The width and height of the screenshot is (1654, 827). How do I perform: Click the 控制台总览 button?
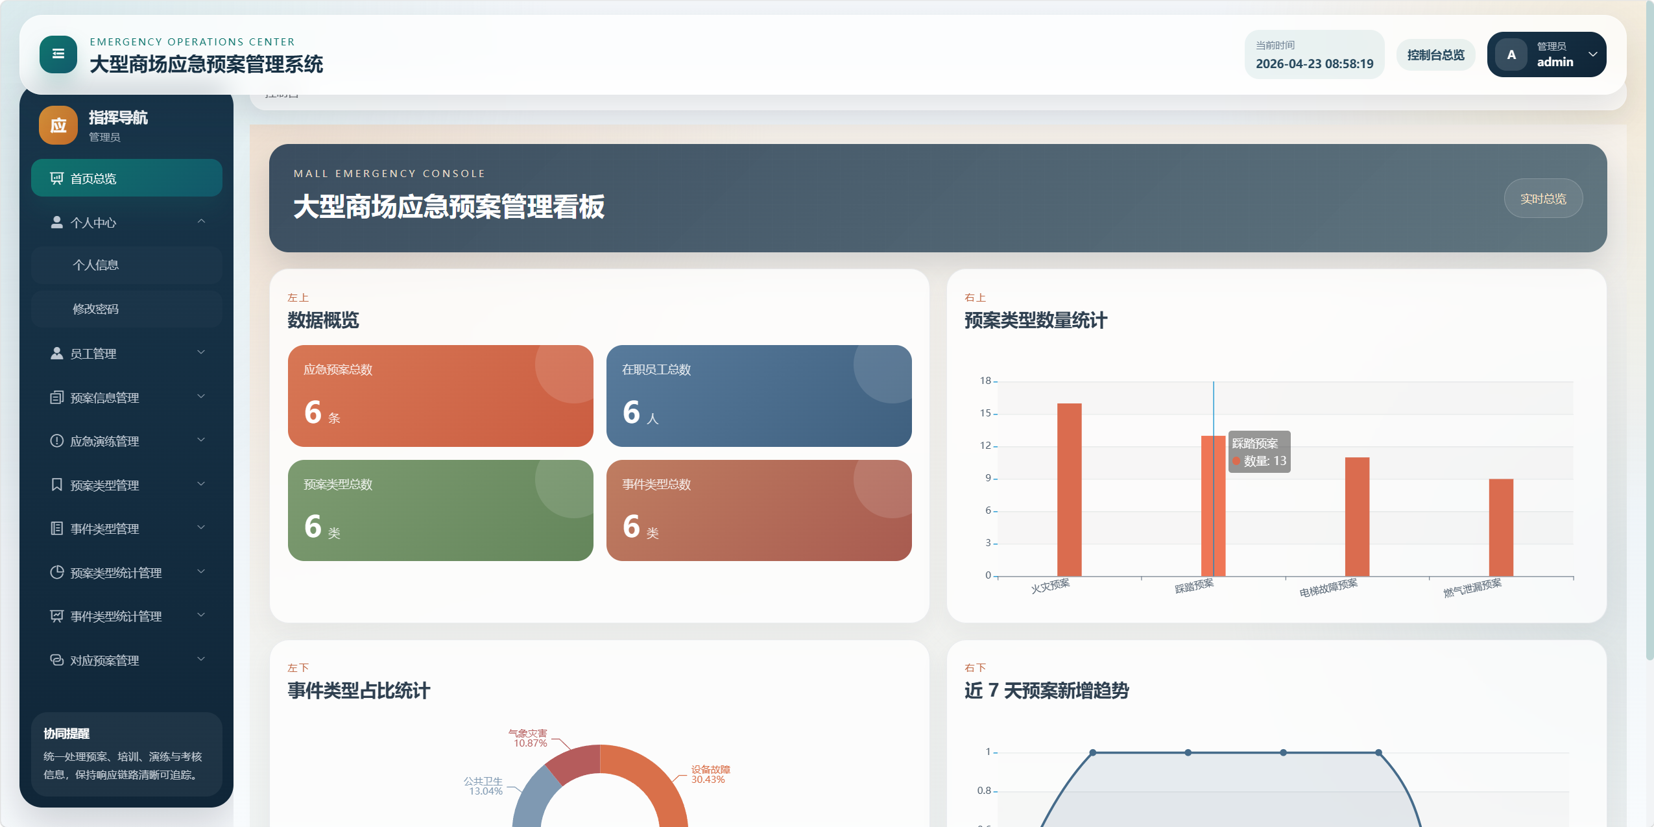pos(1435,55)
